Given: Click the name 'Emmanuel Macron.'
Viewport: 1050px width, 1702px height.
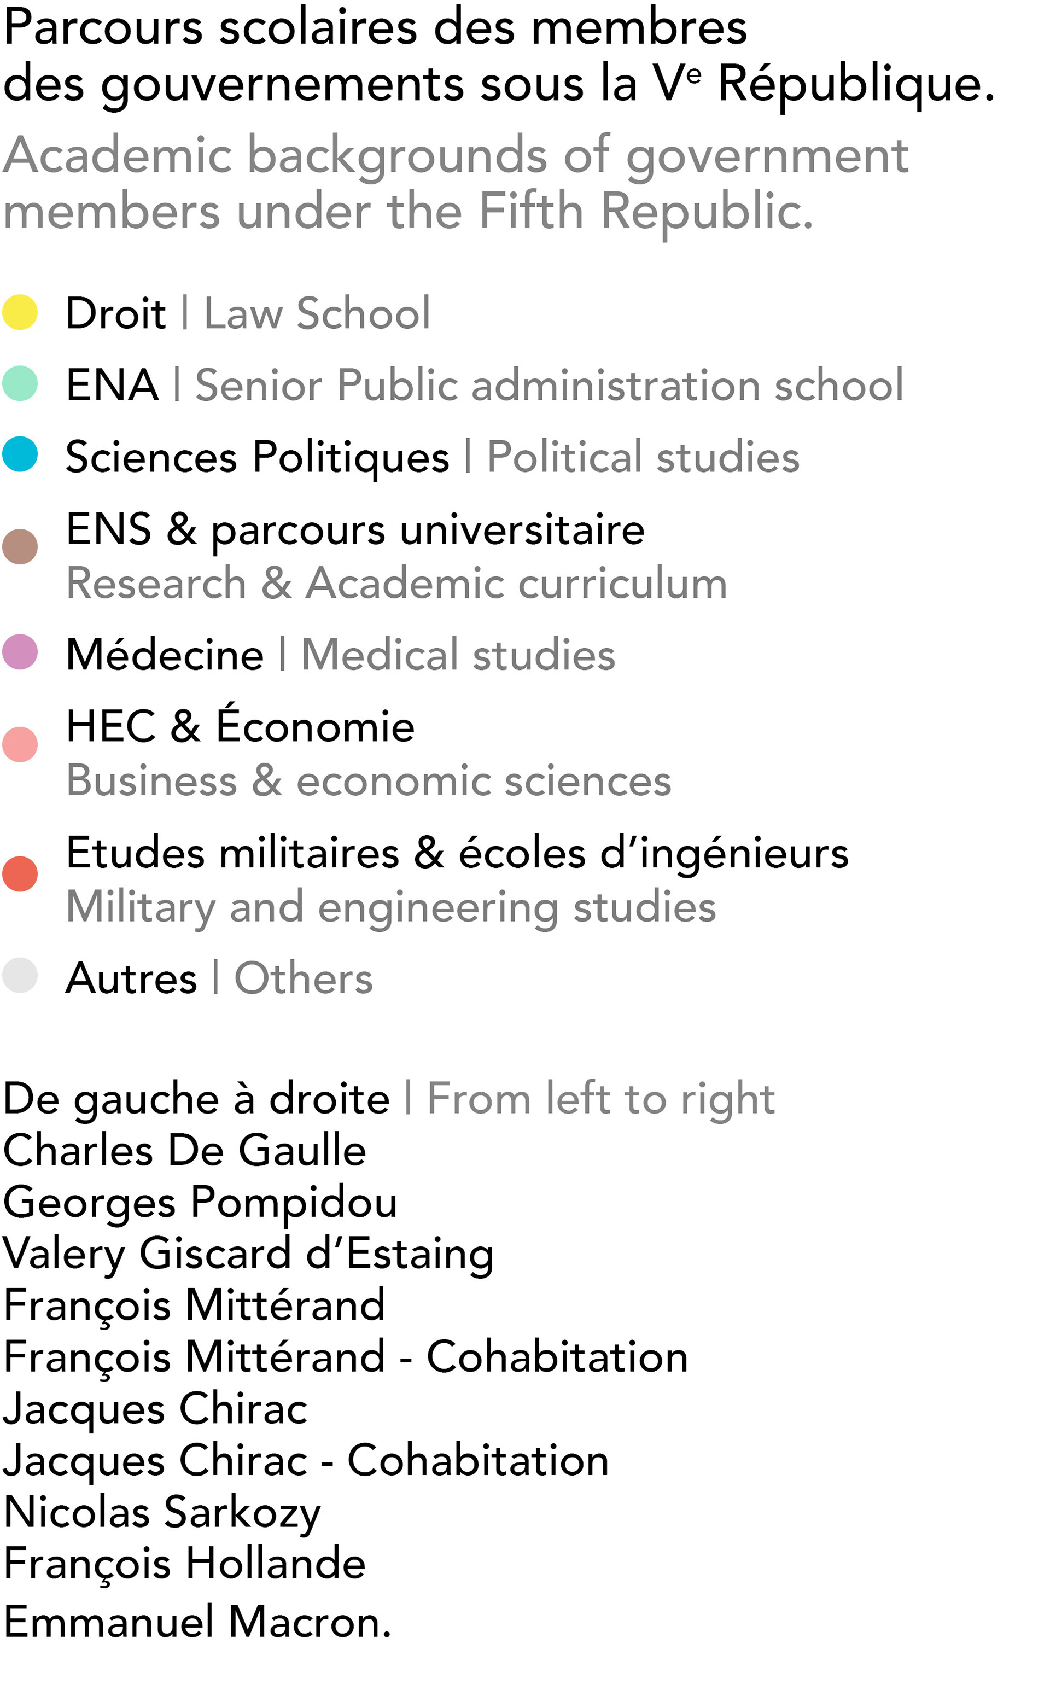Looking at the screenshot, I should [197, 1622].
